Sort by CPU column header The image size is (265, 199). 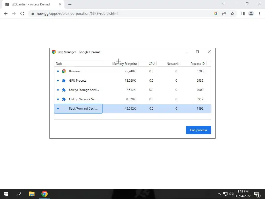click(148, 64)
